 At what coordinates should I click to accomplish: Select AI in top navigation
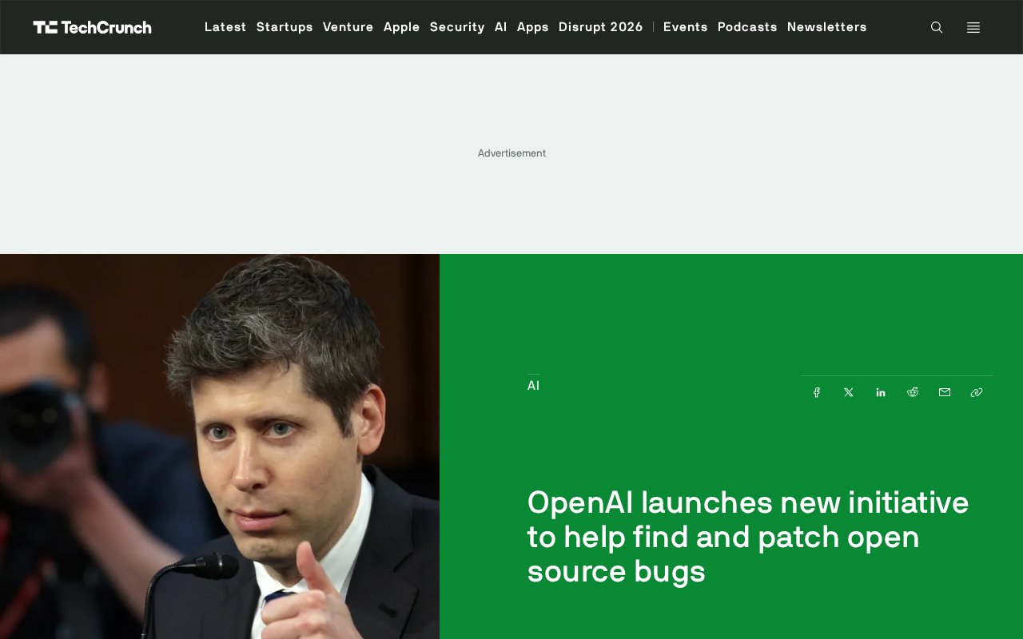click(x=501, y=27)
